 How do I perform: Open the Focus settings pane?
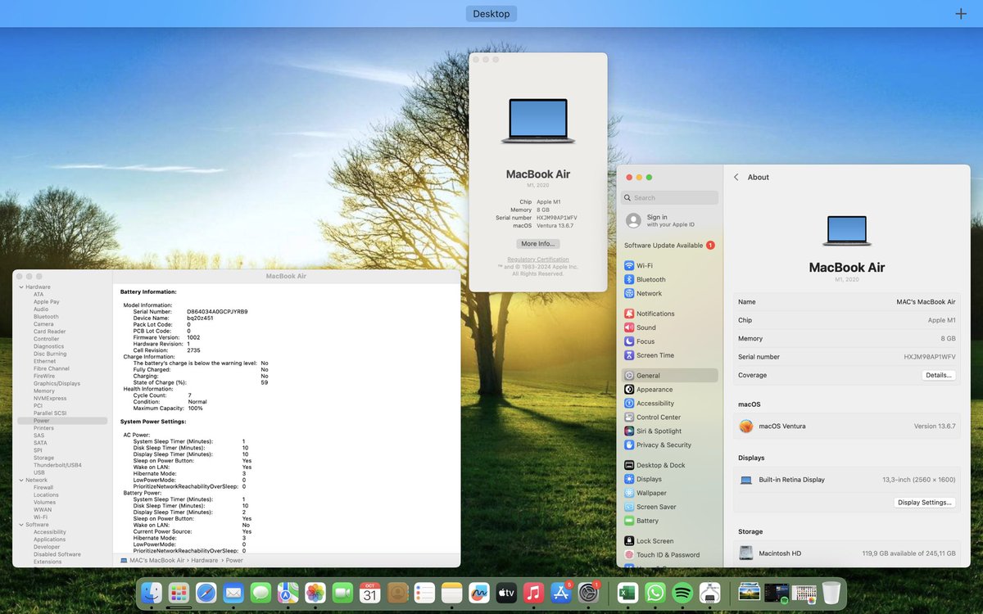(x=669, y=341)
